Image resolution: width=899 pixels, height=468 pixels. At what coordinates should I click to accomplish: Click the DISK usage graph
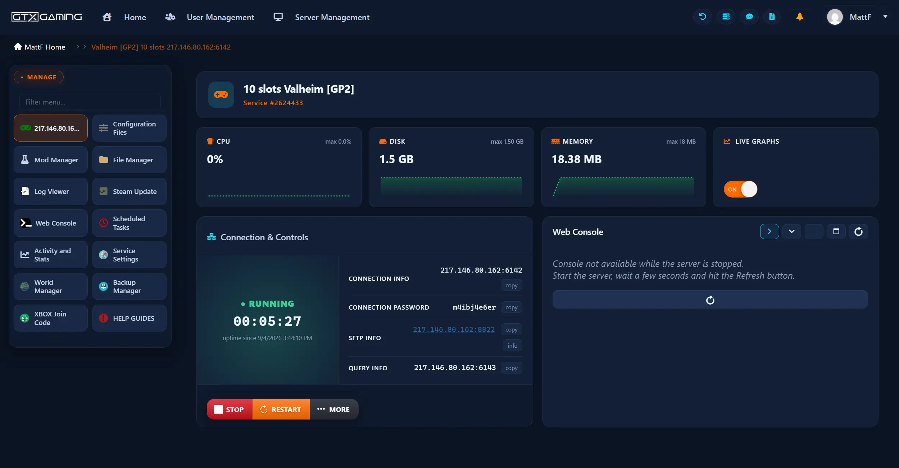pos(451,186)
